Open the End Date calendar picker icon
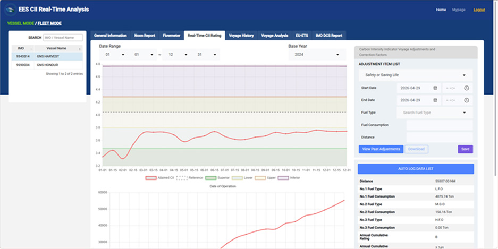The height and width of the screenshot is (249, 498). coord(435,100)
